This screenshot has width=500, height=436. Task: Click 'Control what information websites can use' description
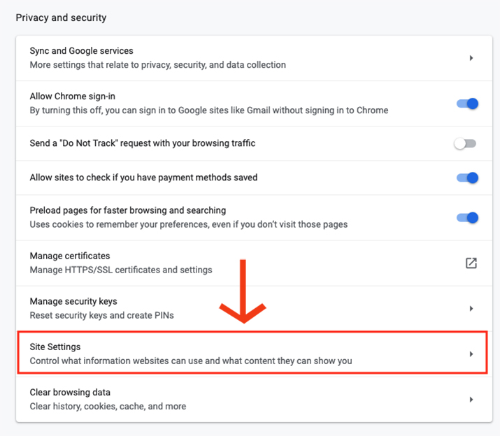[x=191, y=361]
